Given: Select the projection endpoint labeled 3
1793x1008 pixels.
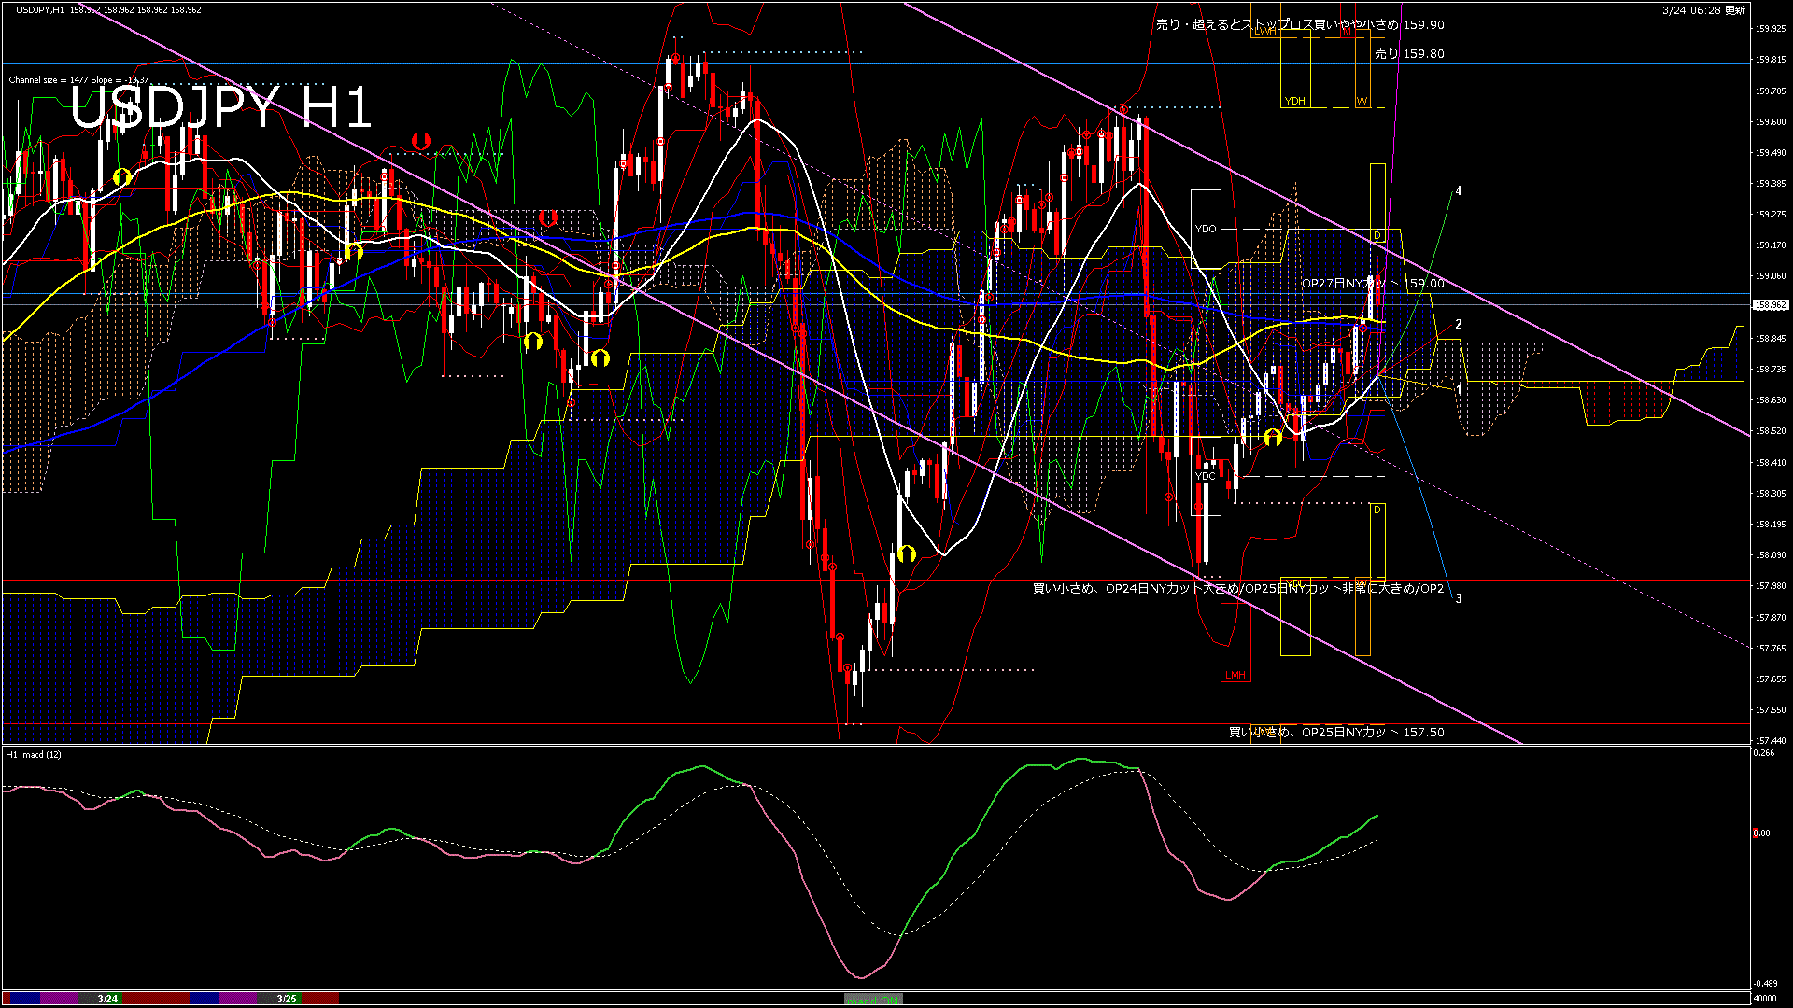Looking at the screenshot, I should point(1459,599).
